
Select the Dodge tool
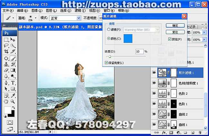(13, 76)
